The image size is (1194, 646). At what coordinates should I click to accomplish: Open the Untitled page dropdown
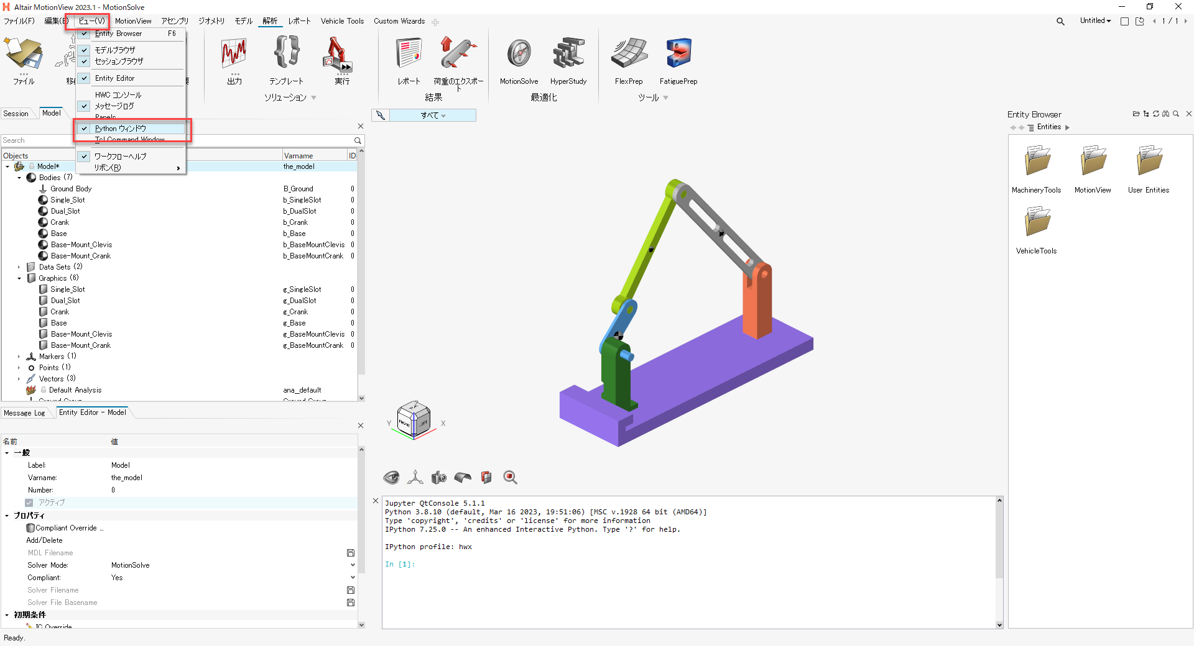(1095, 20)
